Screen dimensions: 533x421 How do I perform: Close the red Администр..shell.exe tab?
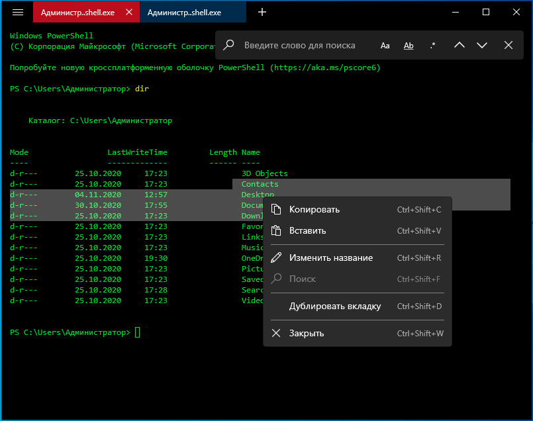pos(128,12)
